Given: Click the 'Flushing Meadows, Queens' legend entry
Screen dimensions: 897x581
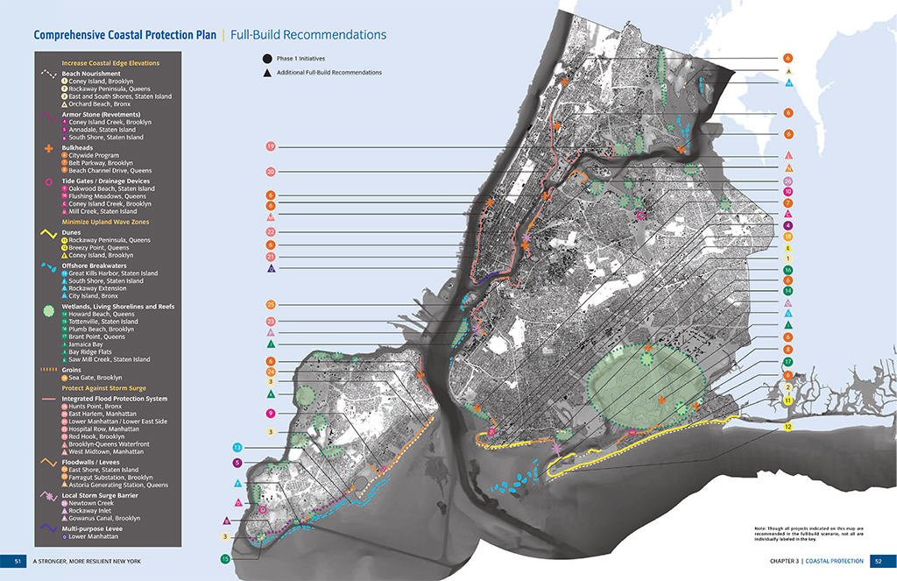Looking at the screenshot, I should pos(108,195).
